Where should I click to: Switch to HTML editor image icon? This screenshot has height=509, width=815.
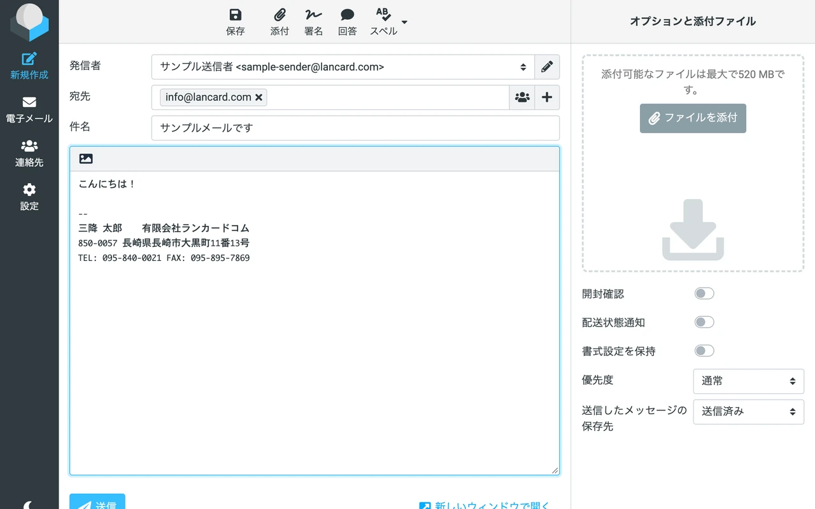pyautogui.click(x=86, y=159)
